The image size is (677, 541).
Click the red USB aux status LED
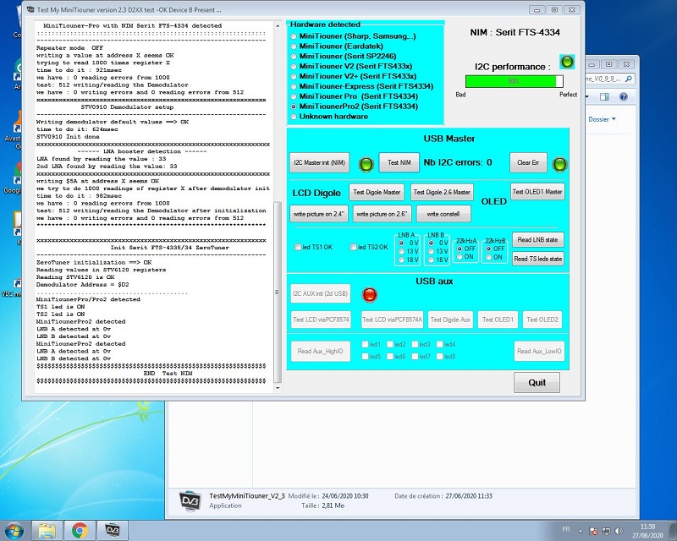point(369,295)
